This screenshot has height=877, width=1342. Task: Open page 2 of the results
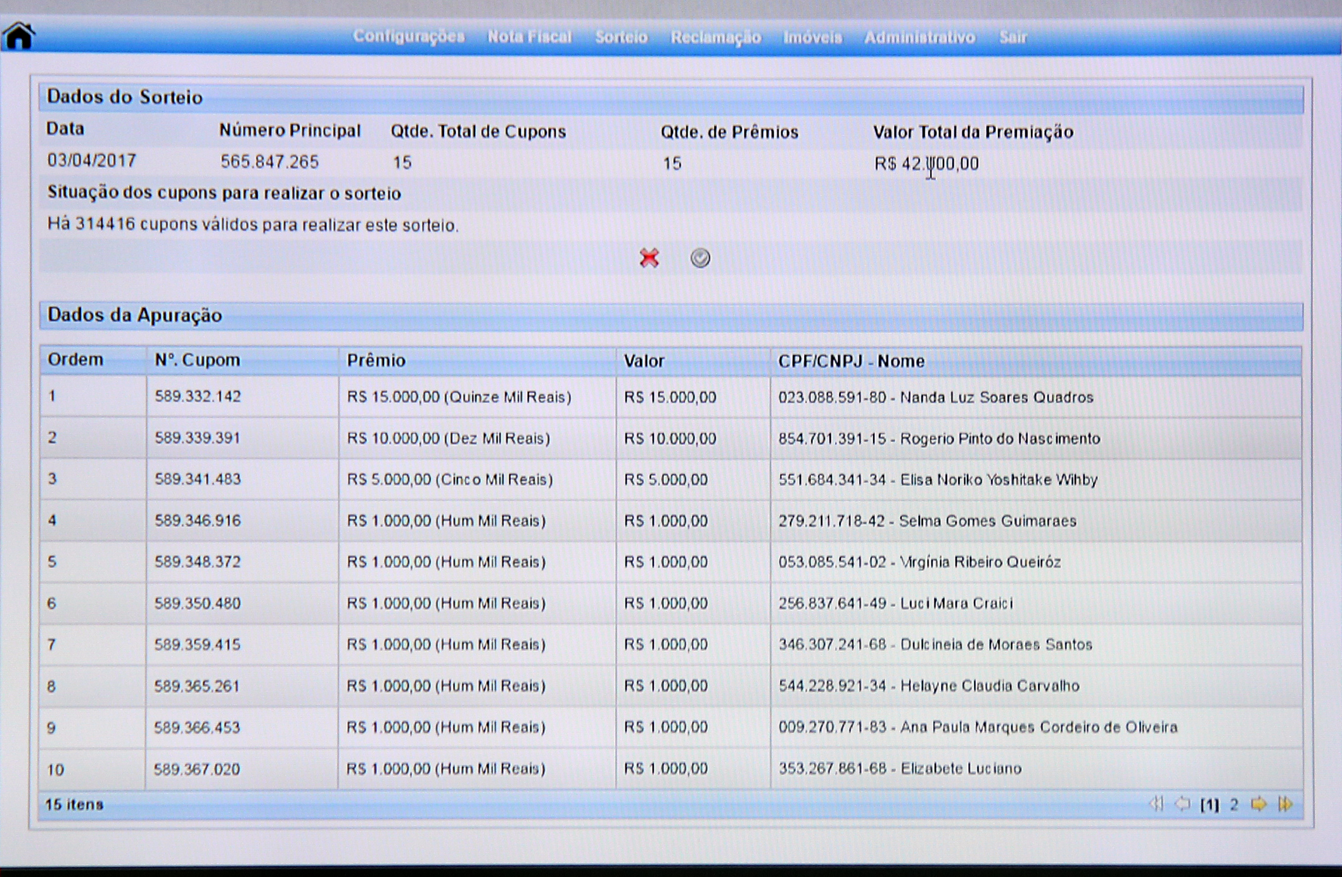point(1234,804)
